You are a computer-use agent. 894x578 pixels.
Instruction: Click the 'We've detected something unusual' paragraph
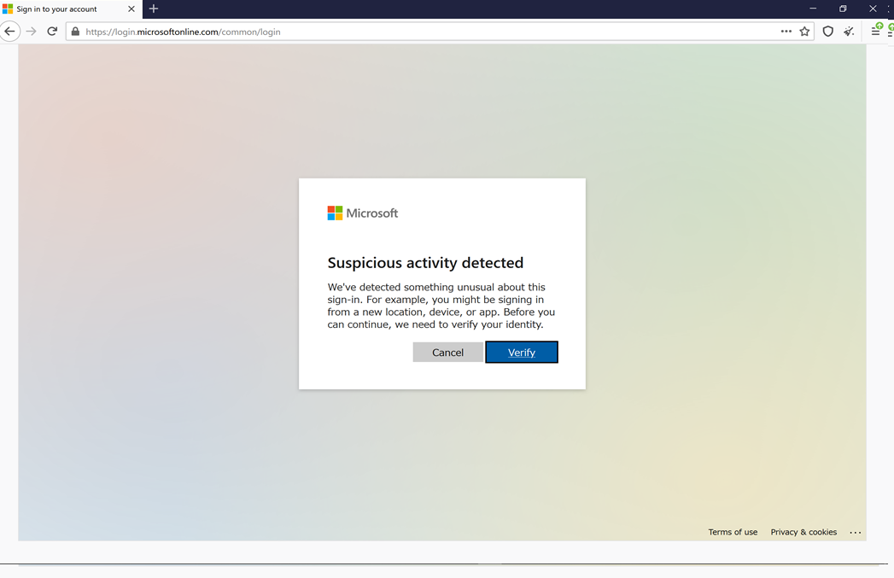[441, 306]
